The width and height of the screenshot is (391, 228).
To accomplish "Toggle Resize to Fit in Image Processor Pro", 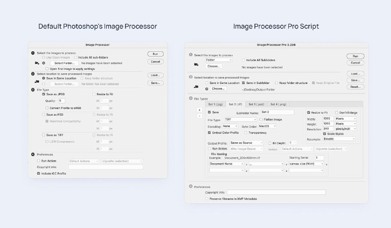I will click(x=308, y=113).
